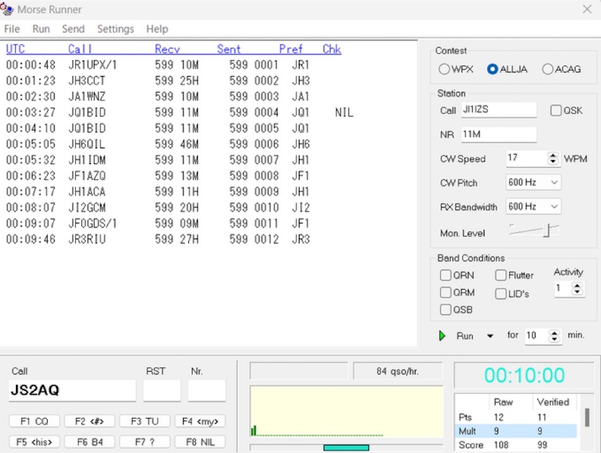Decrease Activity level with down arrow
The height and width of the screenshot is (453, 601).
(577, 291)
